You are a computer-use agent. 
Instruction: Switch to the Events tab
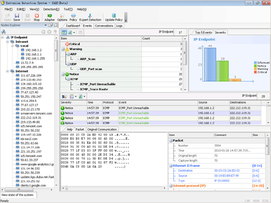(x=87, y=26)
